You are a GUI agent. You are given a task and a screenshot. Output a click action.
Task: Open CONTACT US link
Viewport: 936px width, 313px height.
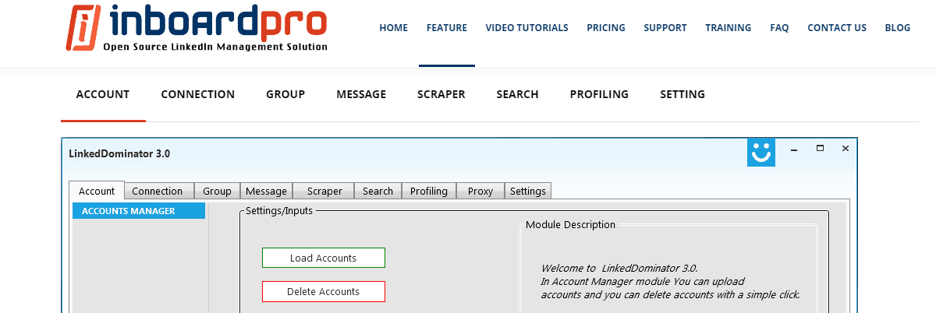tap(837, 28)
